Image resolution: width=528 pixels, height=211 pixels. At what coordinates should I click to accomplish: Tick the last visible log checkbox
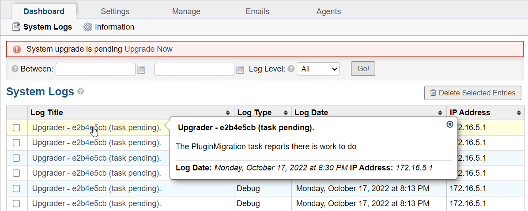16,203
